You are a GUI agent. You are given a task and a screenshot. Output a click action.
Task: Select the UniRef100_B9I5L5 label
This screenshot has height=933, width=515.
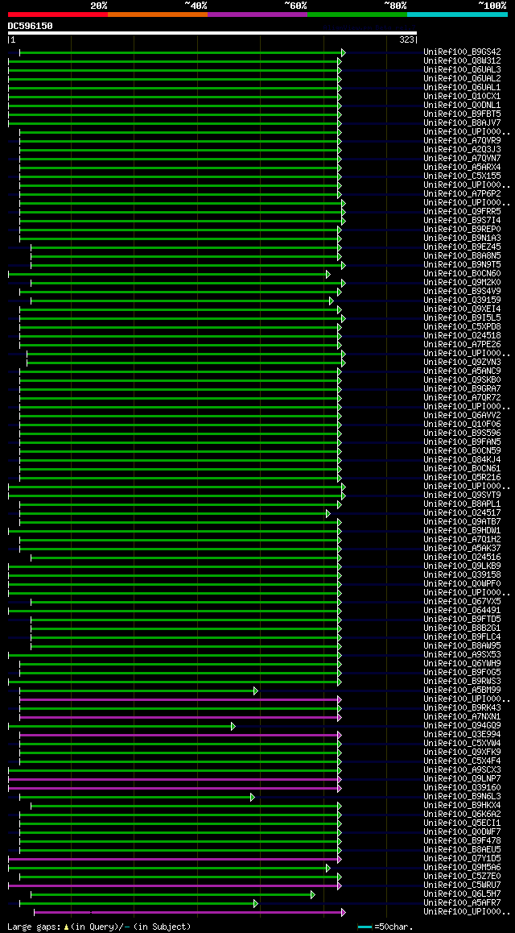coord(462,317)
